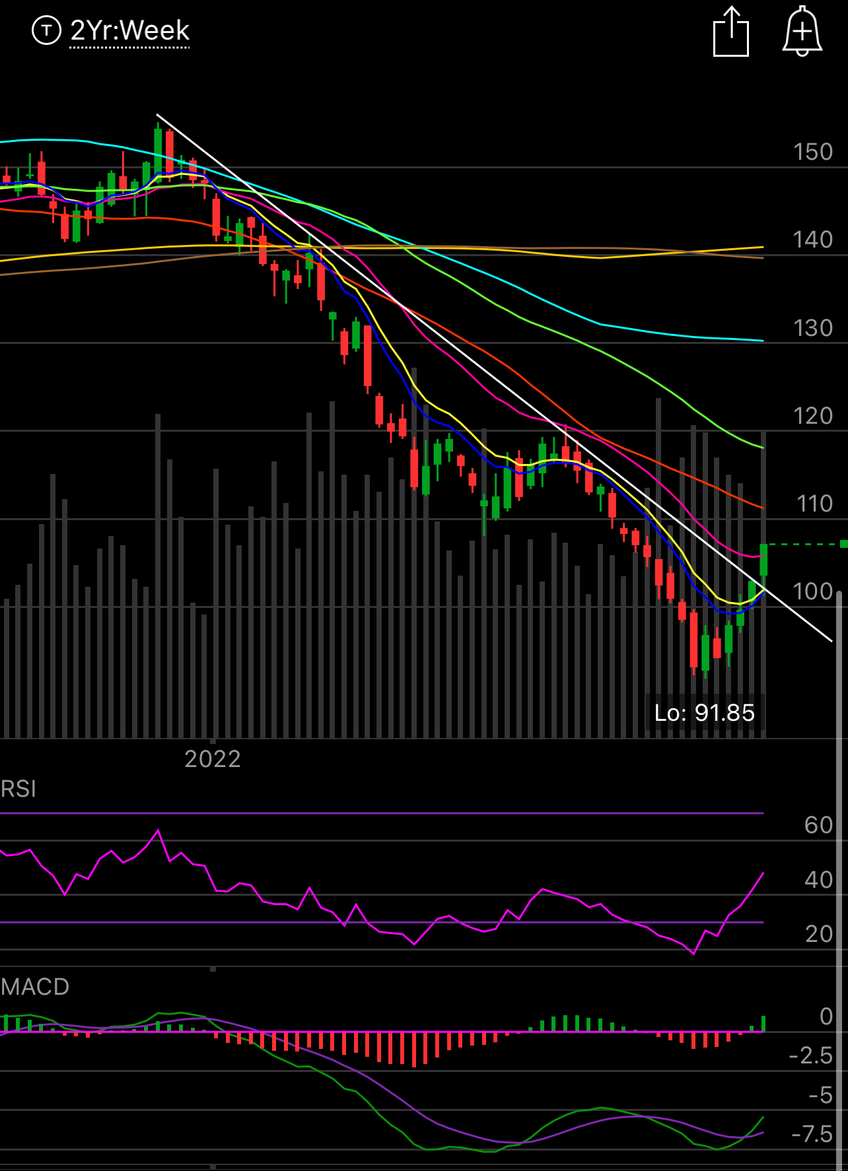Tap the 120 price axis label

click(x=813, y=416)
